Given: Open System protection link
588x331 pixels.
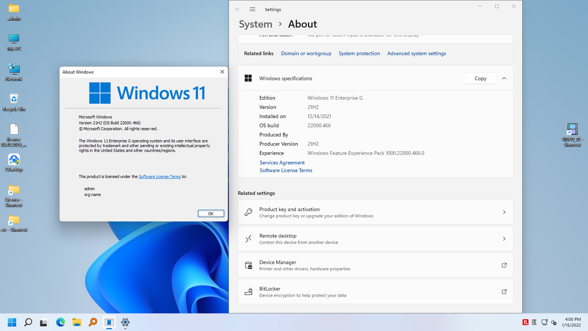Looking at the screenshot, I should pyautogui.click(x=359, y=53).
